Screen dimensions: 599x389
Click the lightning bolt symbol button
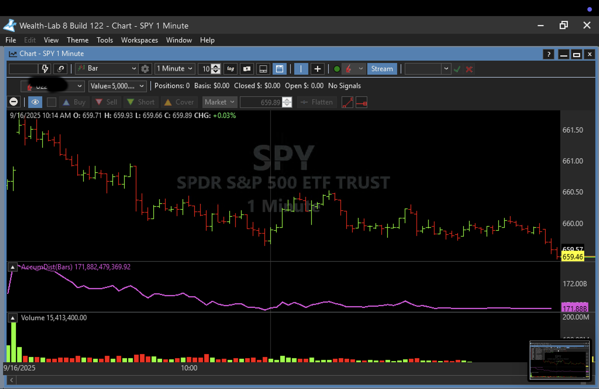click(45, 69)
